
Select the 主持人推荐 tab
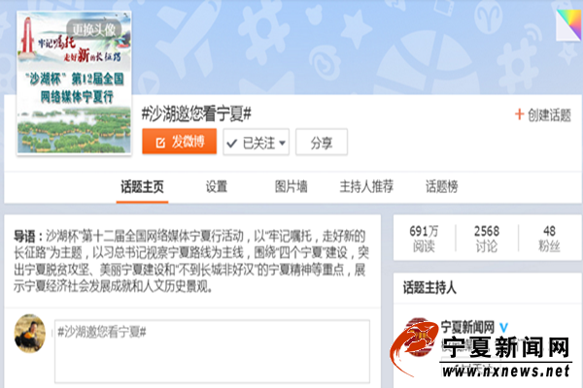pyautogui.click(x=366, y=186)
